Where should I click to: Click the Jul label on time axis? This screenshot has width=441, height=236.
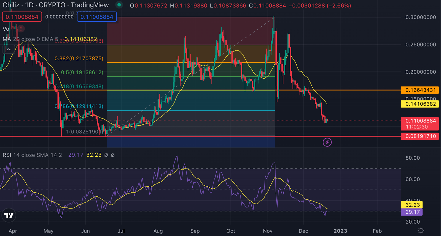tap(121, 231)
